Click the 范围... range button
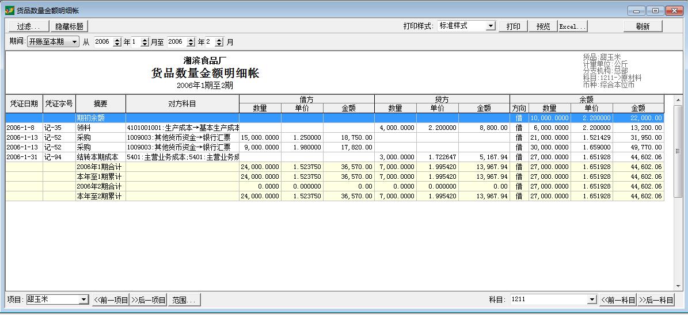688x315 pixels. click(184, 299)
